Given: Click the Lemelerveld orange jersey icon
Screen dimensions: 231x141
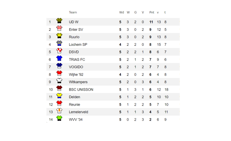Looking at the screenshot, I should point(59,111).
